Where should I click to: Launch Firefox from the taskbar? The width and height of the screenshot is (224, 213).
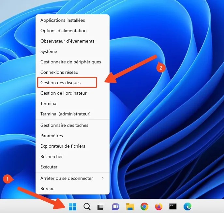pyautogui.click(x=158, y=206)
